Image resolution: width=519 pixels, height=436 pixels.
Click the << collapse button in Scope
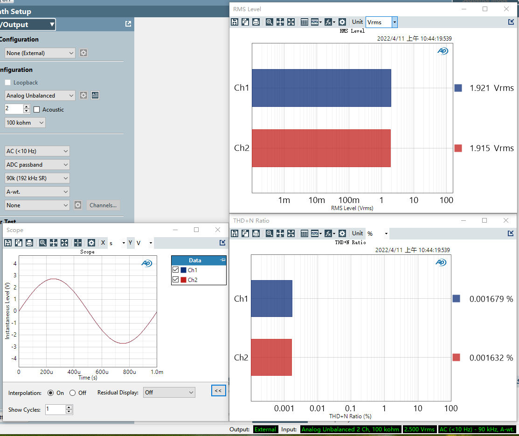[218, 391]
